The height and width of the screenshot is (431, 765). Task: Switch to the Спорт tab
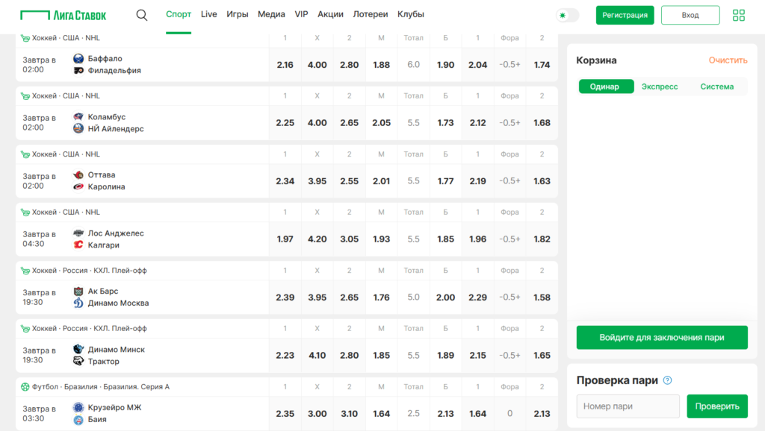[x=178, y=15]
